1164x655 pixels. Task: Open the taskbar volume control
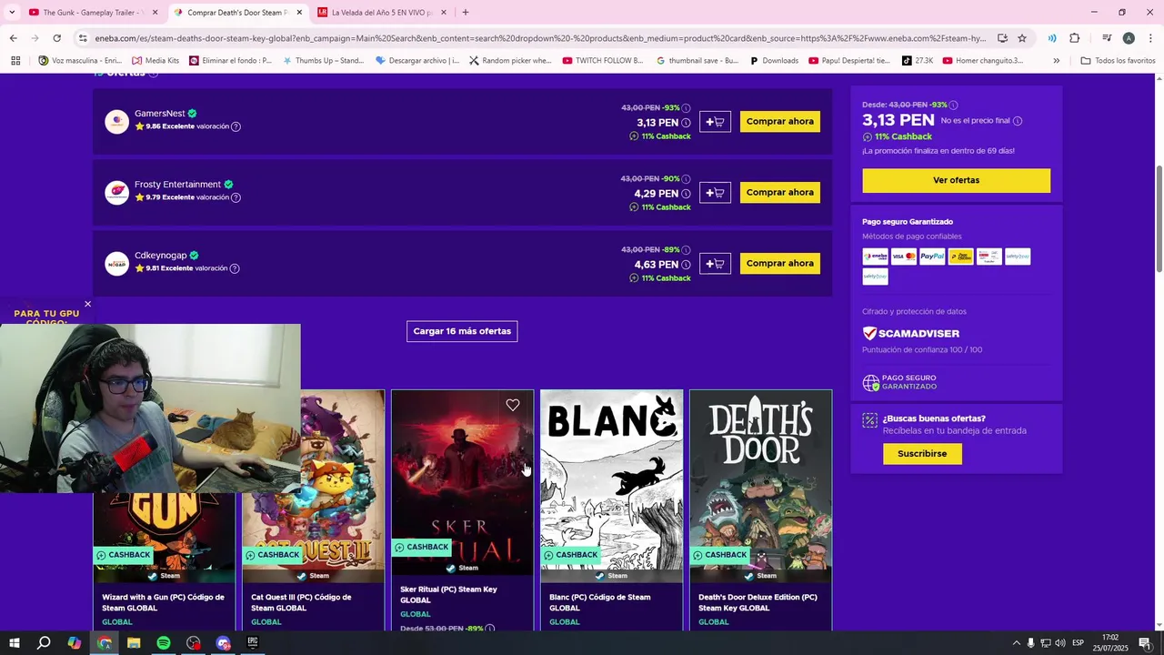point(1060,643)
